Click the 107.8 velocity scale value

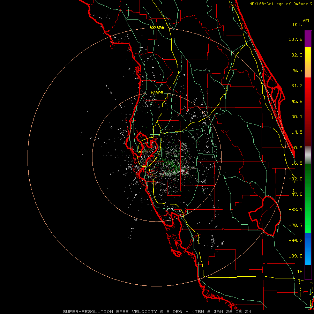296,39
